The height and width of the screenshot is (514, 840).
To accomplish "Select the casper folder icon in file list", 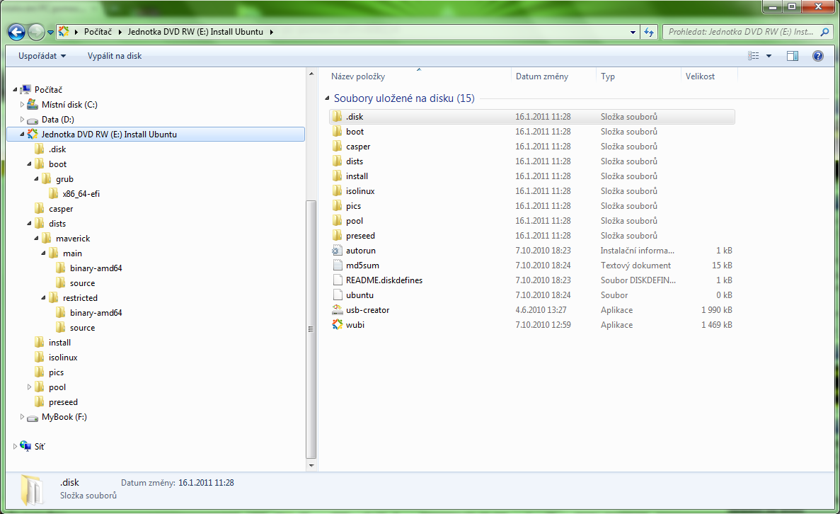I will point(337,147).
